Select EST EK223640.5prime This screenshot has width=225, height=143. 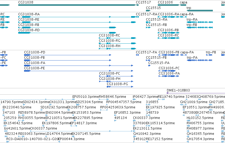coord(4,110)
